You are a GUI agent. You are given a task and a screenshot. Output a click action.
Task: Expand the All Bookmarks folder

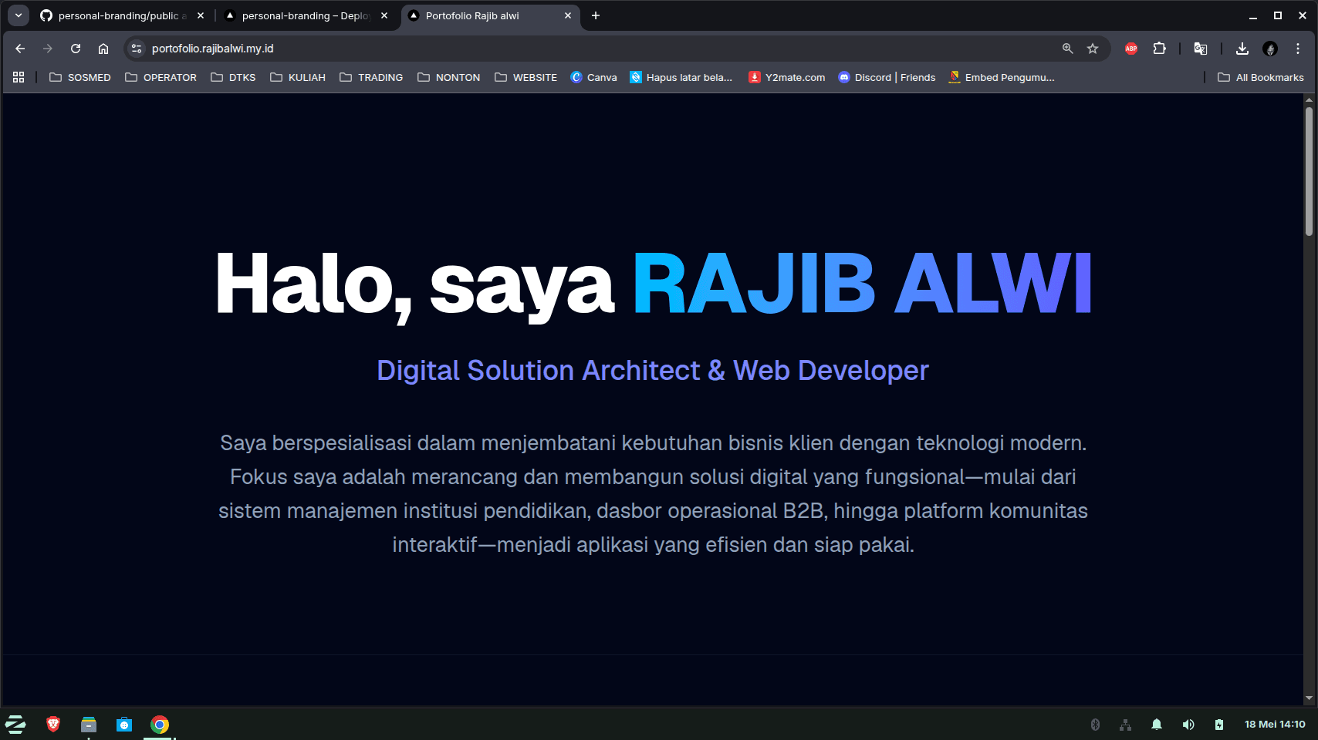click(1261, 77)
